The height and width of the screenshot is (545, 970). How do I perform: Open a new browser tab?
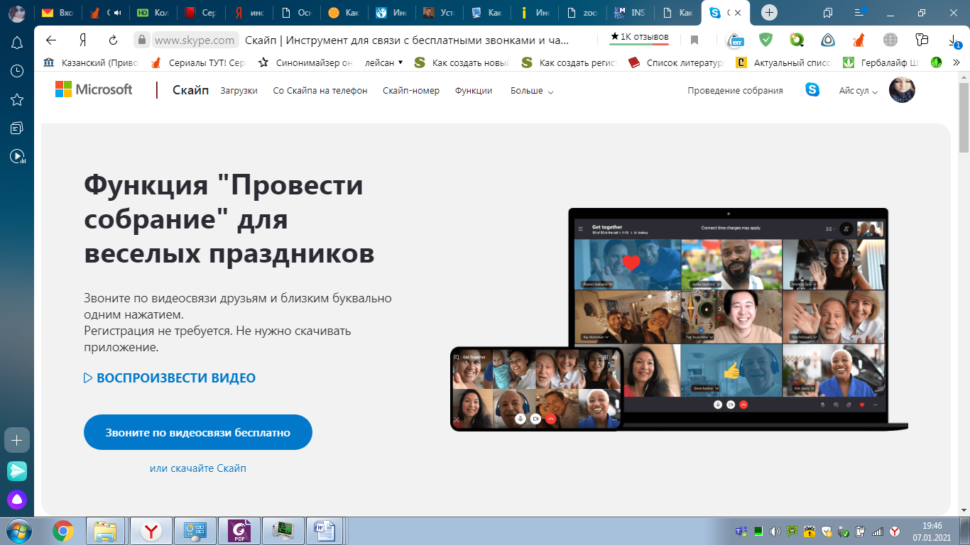coord(769,13)
